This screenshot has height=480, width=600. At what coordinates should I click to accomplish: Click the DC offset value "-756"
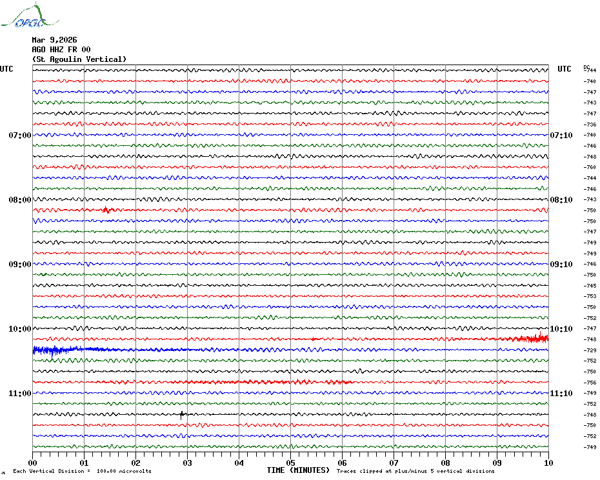pyautogui.click(x=590, y=383)
